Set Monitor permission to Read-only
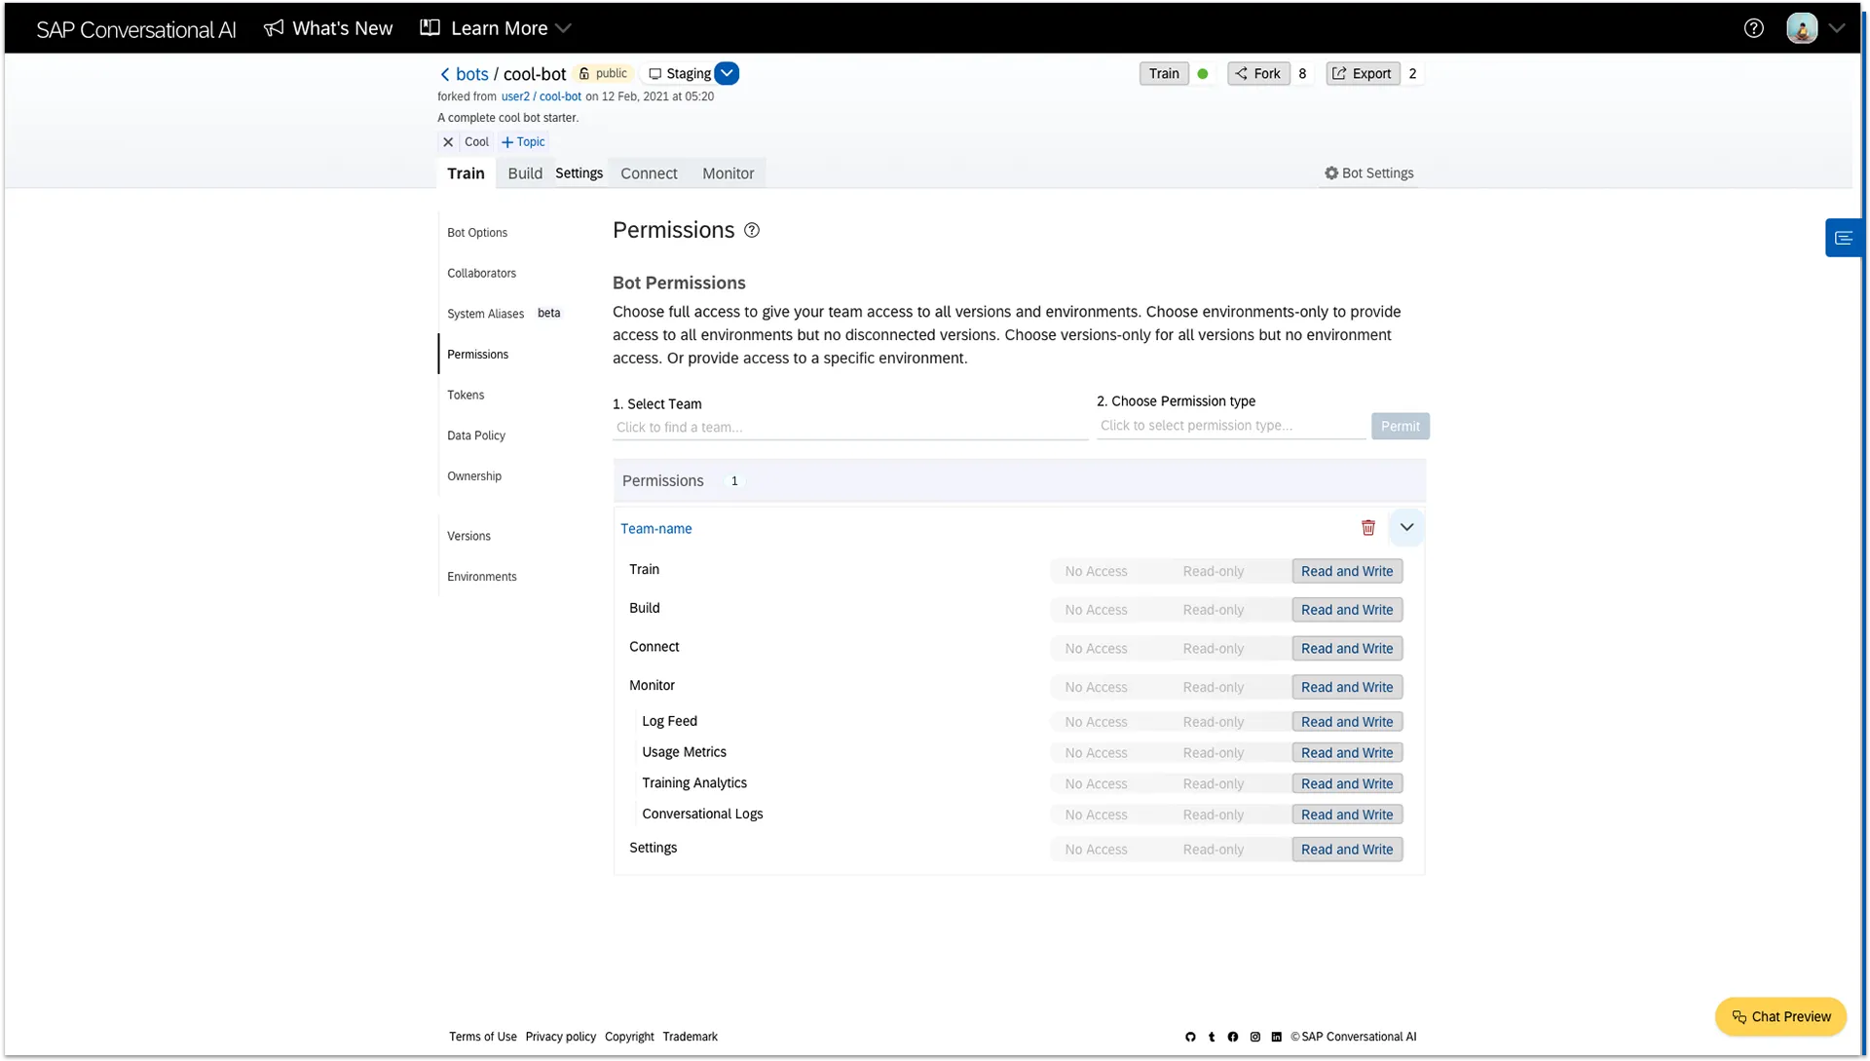 point(1214,688)
